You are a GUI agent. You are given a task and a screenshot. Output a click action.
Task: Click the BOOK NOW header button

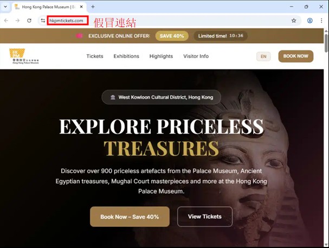tap(296, 56)
